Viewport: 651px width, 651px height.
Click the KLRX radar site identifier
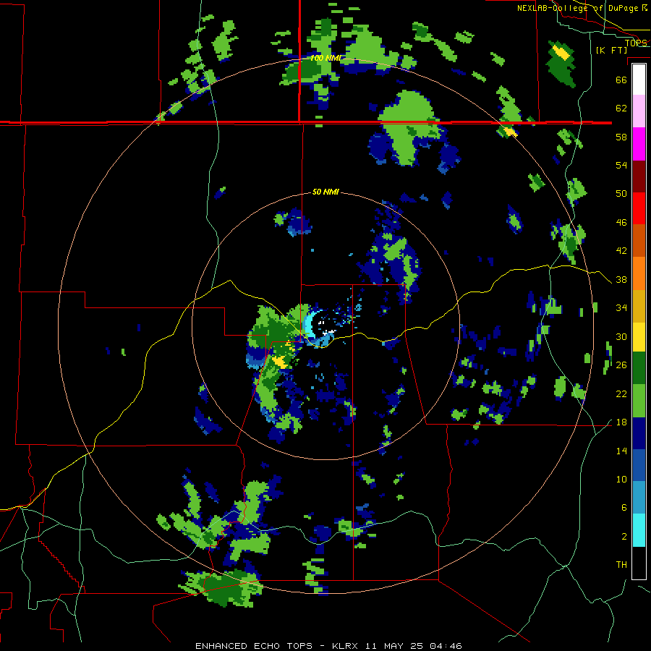pos(346,646)
